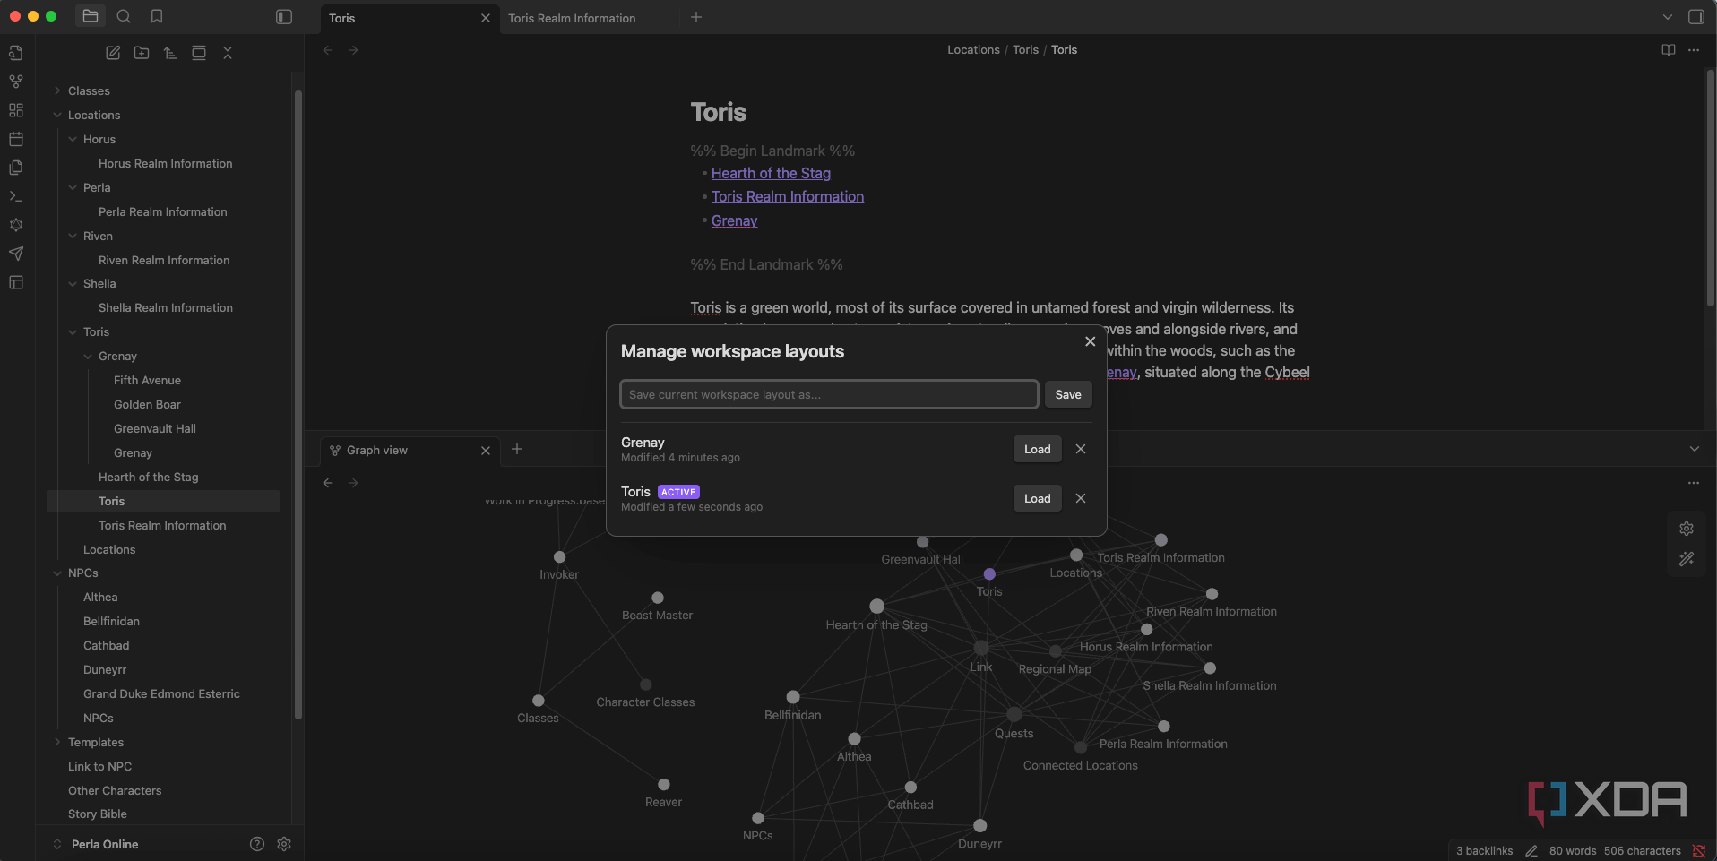Click the 3 backlinks status bar entry
This screenshot has width=1717, height=861.
coord(1484,851)
